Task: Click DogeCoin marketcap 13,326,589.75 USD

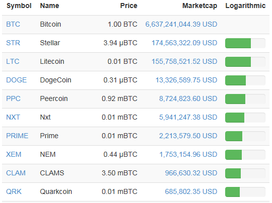Action: [x=186, y=80]
